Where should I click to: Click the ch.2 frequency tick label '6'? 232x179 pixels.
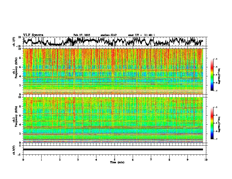20,115
